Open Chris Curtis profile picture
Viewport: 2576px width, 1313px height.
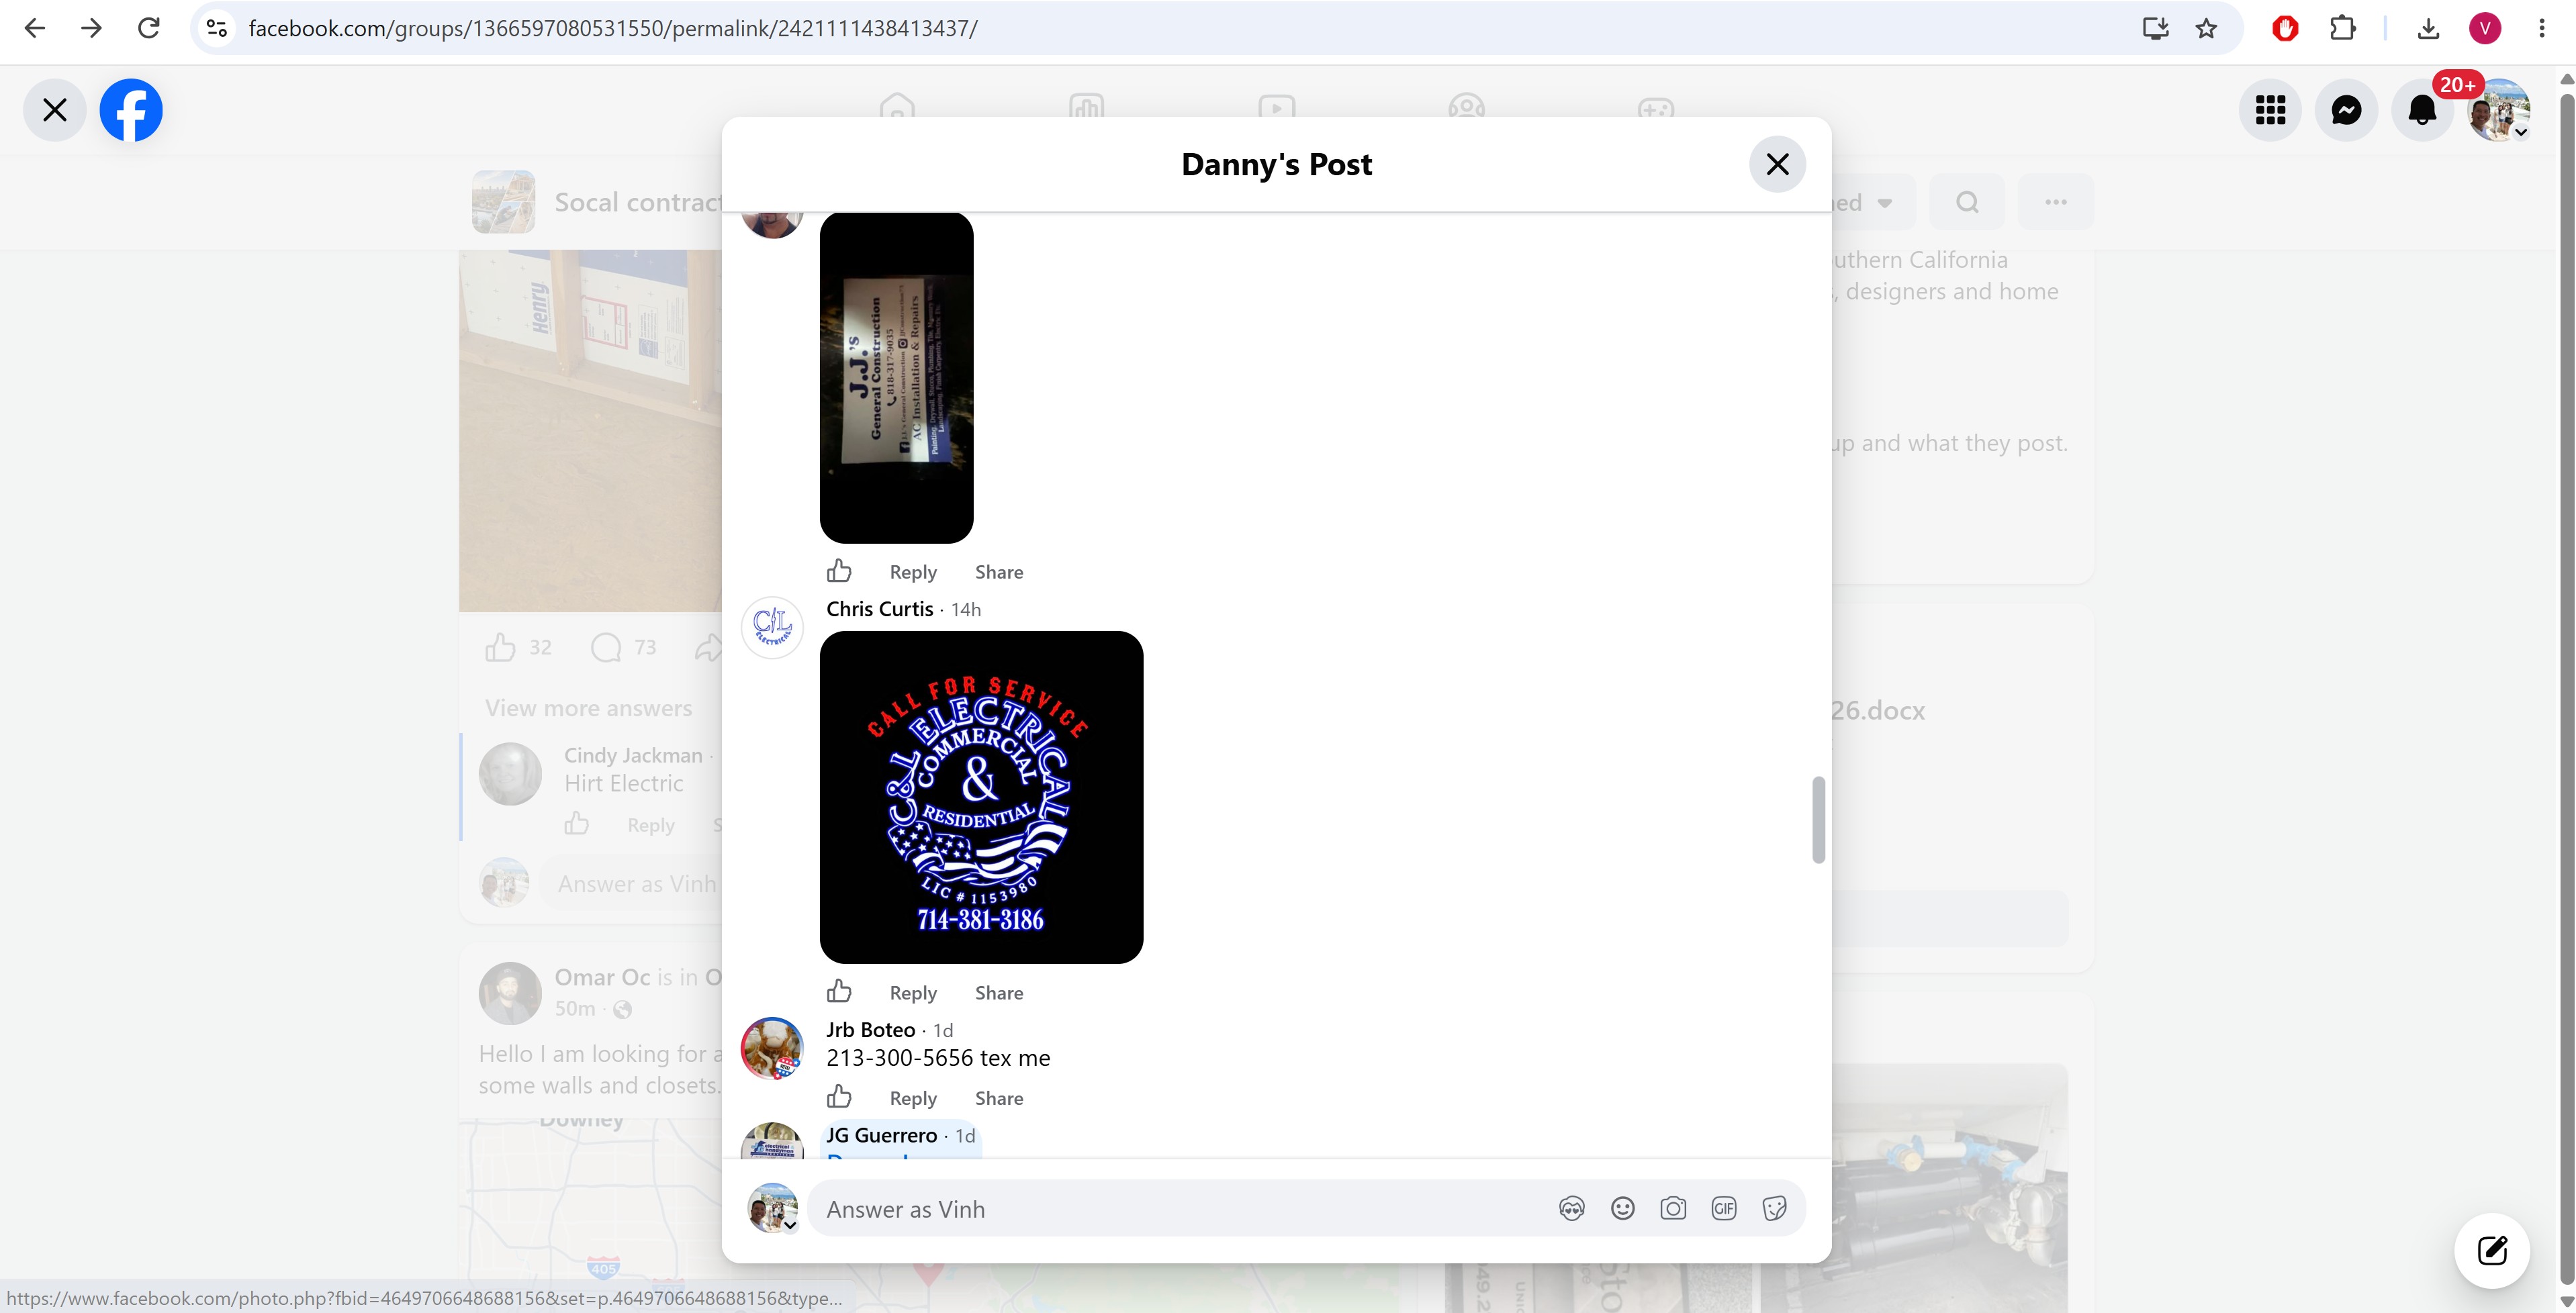(x=772, y=628)
